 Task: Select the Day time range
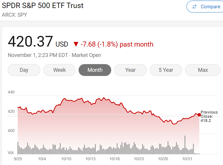click(x=24, y=70)
